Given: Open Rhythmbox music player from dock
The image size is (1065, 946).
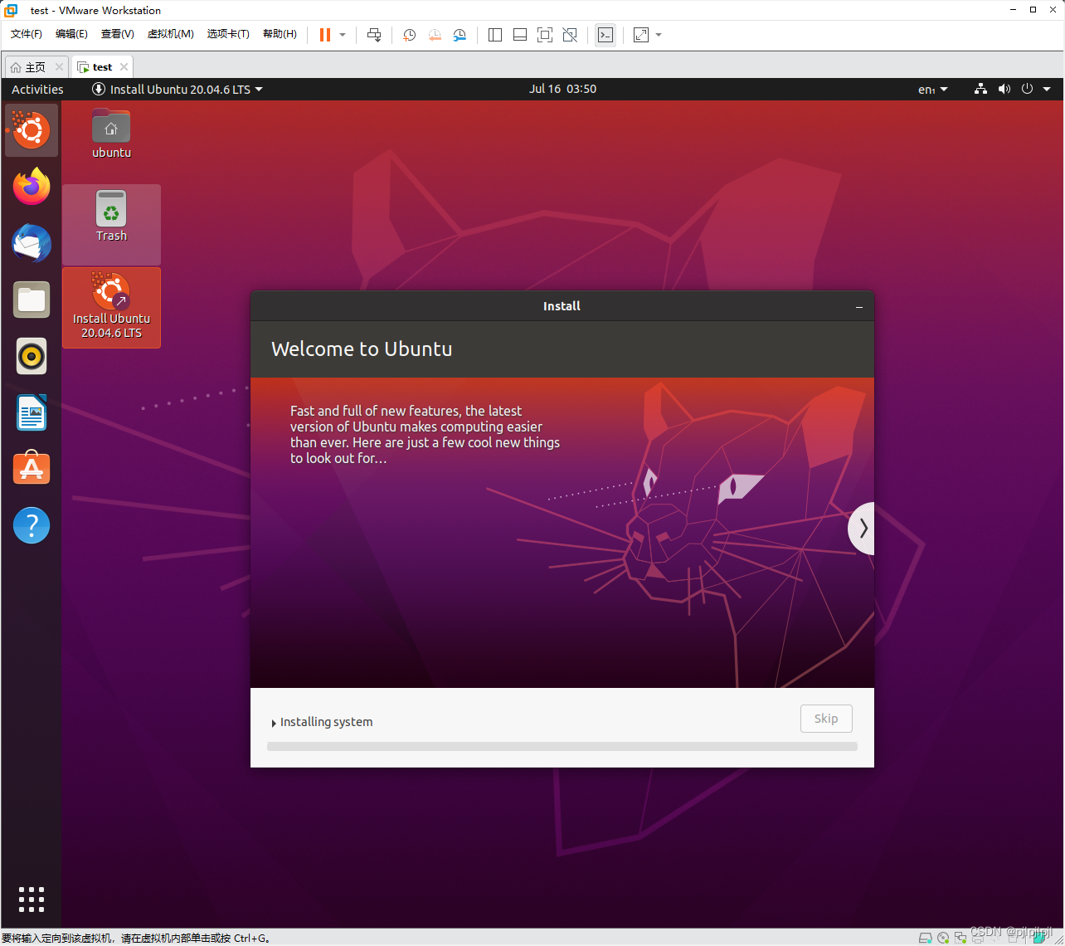Looking at the screenshot, I should (32, 356).
